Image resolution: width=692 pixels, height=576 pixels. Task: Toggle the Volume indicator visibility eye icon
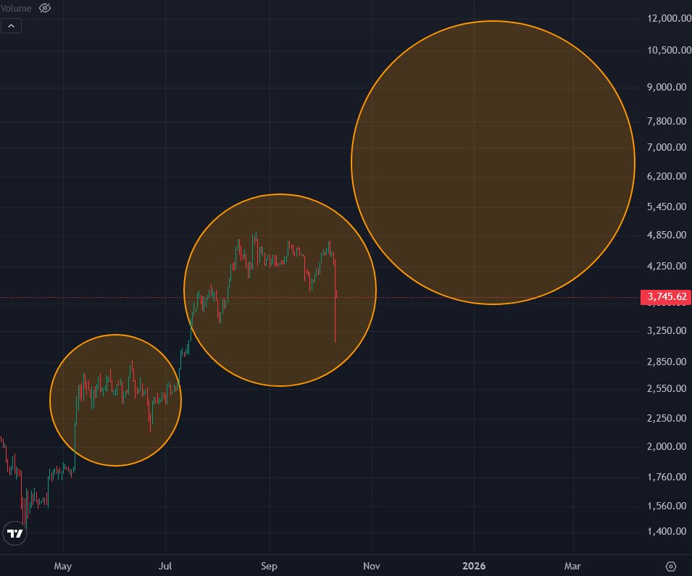(x=45, y=8)
